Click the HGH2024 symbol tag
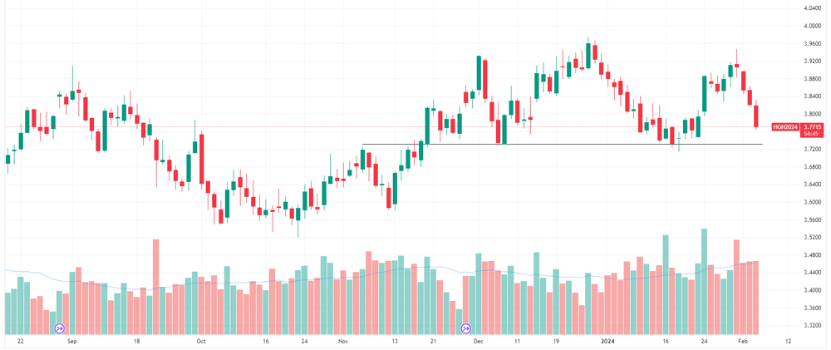This screenshot has height=350, width=831. coord(785,126)
